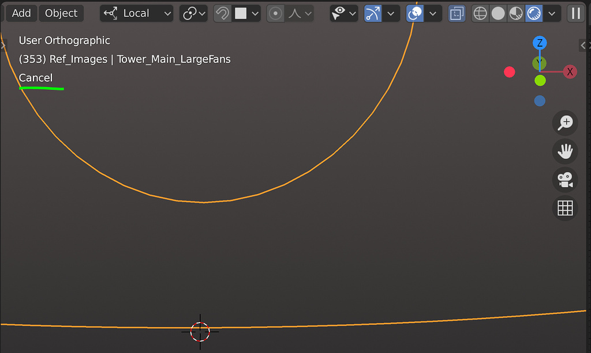Toggle the snap magnet icon
The image size is (591, 353).
click(222, 14)
